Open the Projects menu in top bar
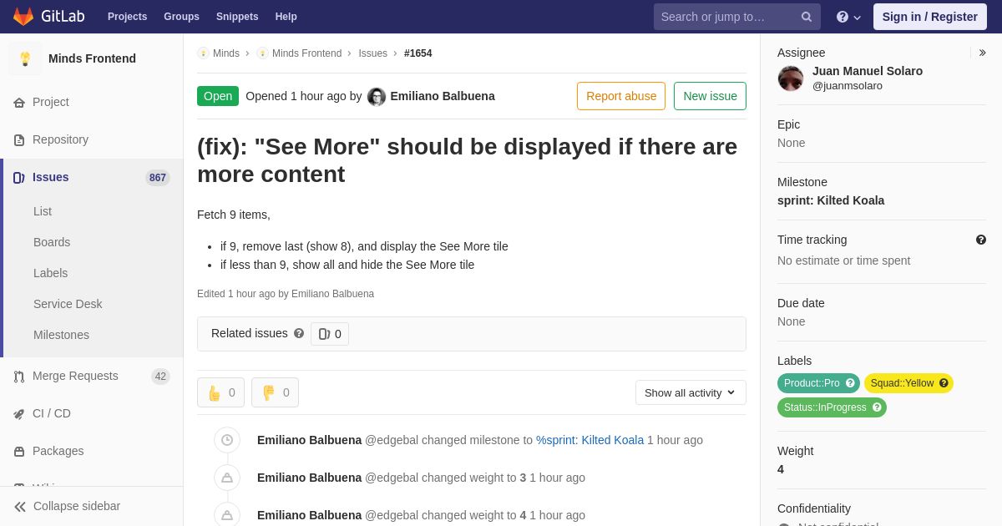1002x526 pixels. click(x=127, y=17)
